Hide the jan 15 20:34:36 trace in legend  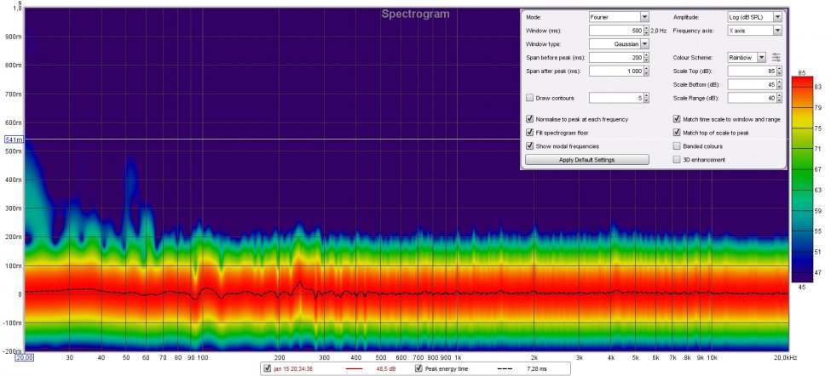pyautogui.click(x=267, y=368)
